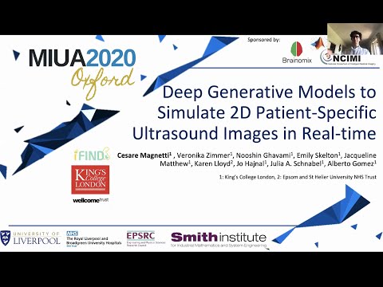Click title line 'Simulate 2D Patient-Specific'
383x287 pixels.
click(x=267, y=112)
